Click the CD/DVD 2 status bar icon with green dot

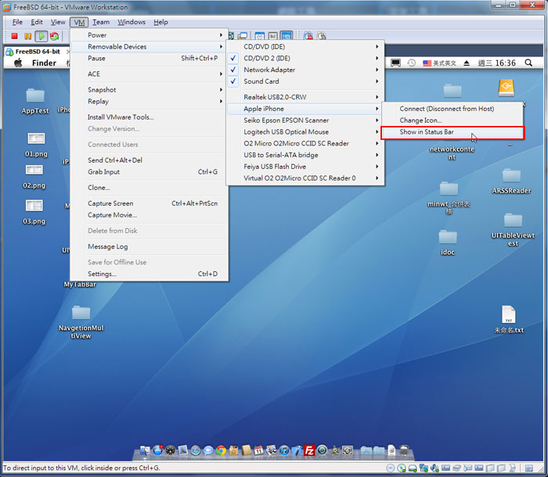[401, 468]
